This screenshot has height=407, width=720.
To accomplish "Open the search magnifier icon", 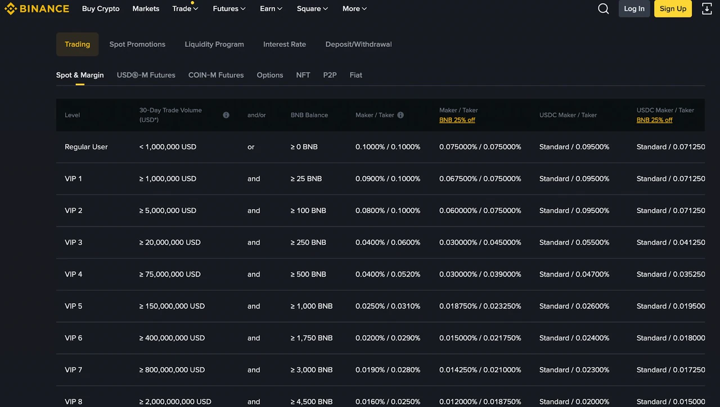I will coord(603,8).
